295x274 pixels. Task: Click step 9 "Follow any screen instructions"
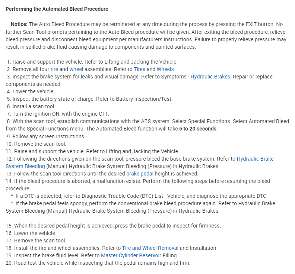[x=49, y=136]
